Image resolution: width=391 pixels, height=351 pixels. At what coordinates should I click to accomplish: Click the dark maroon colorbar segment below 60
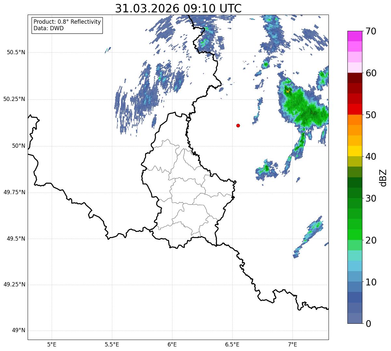pyautogui.click(x=355, y=78)
